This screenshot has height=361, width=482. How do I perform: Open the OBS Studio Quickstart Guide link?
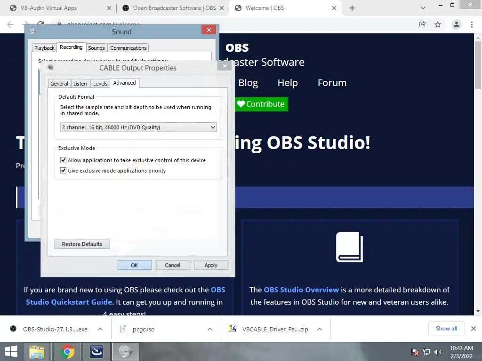tap(125, 296)
